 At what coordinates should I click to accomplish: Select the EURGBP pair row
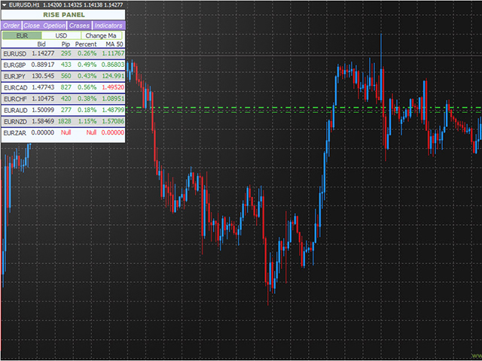[15, 65]
